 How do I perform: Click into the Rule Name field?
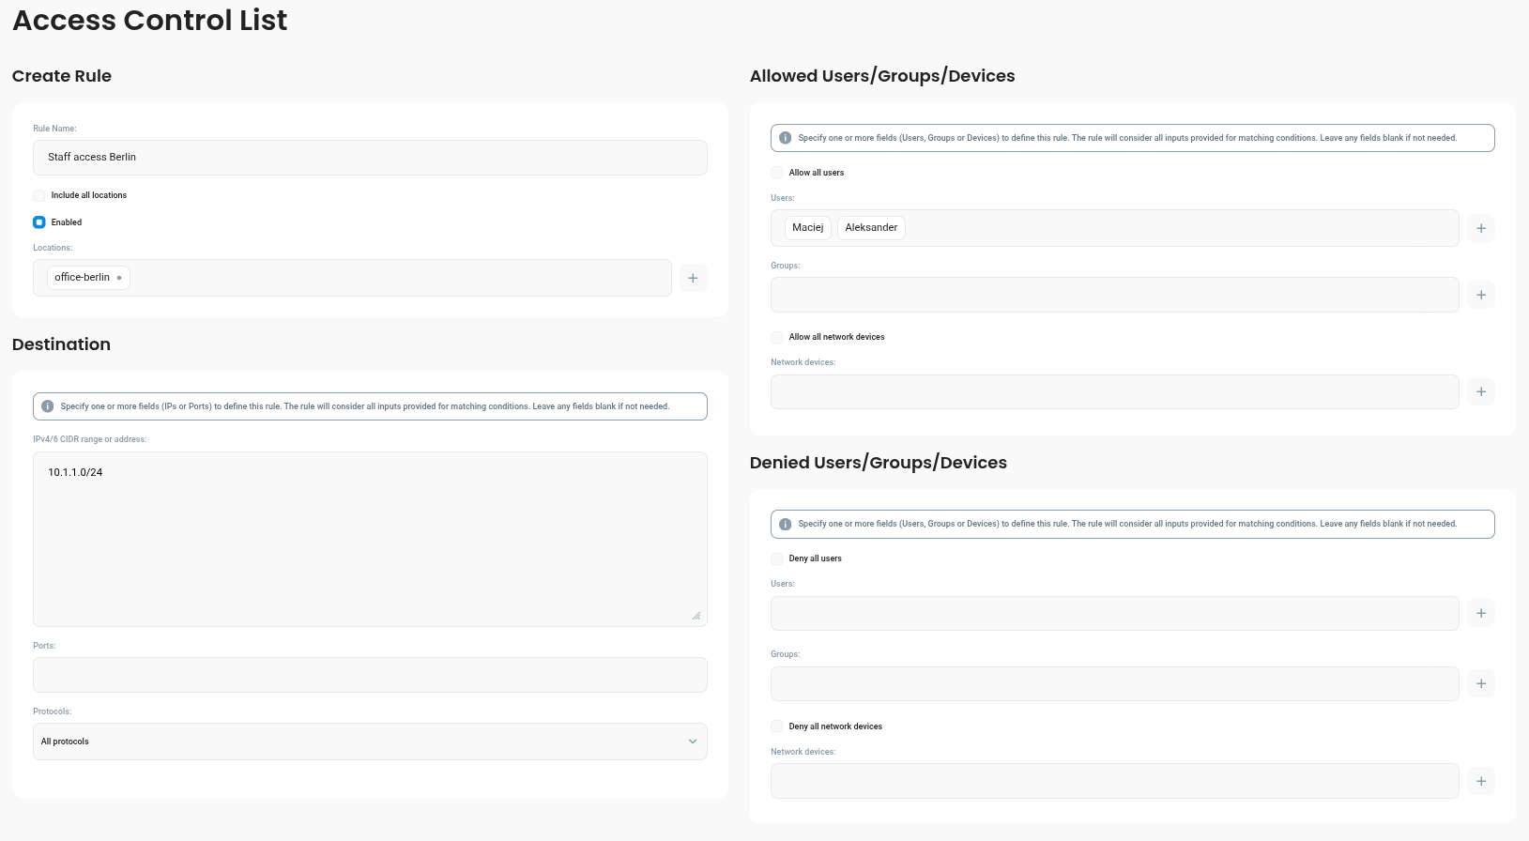[370, 158]
